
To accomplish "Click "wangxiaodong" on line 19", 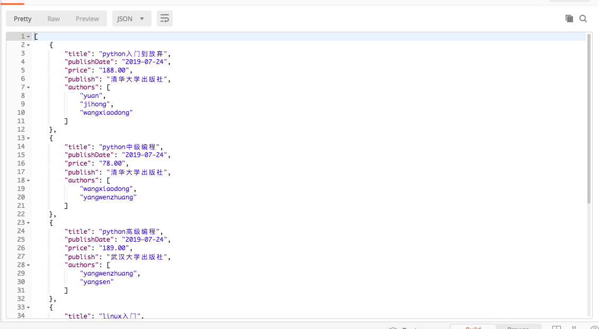I will click(x=106, y=189).
